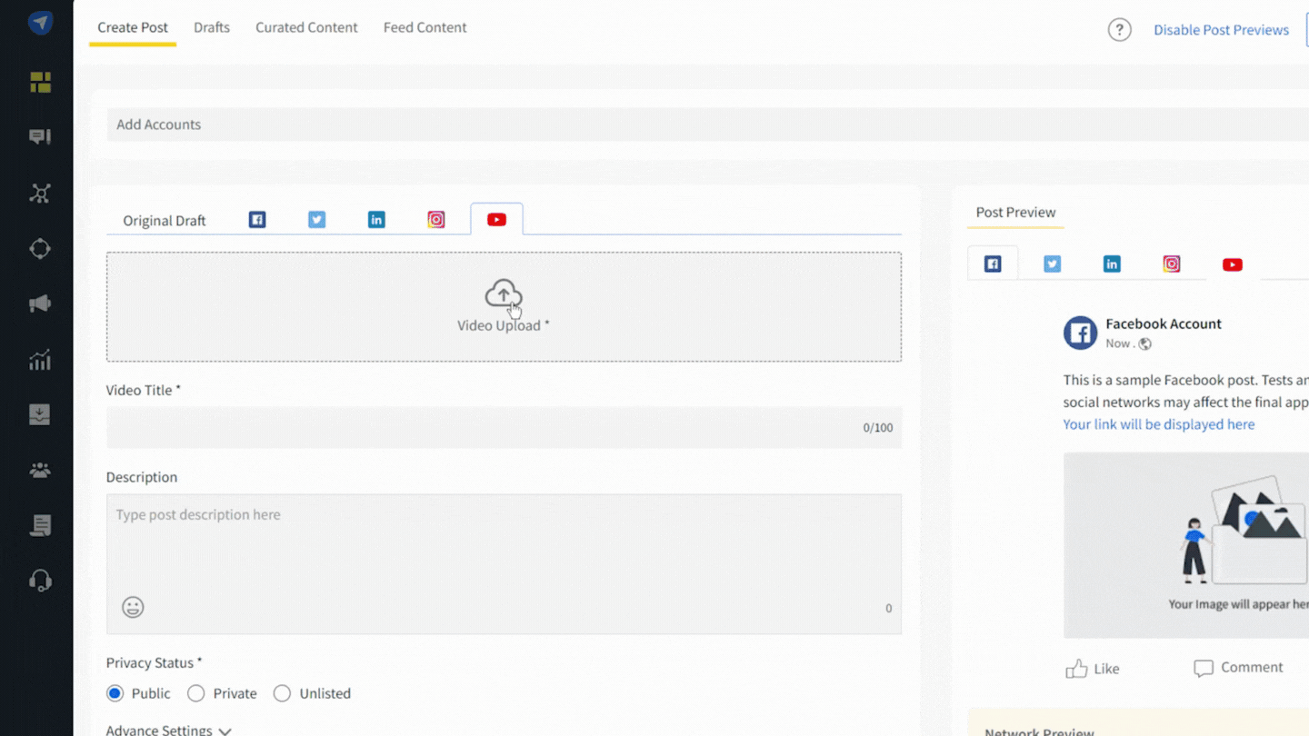Open the emoji picker in Description field
1309x736 pixels.
click(133, 607)
